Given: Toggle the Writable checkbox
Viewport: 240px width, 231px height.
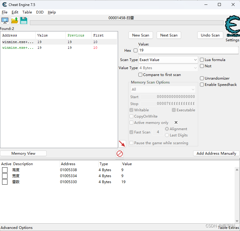Looking at the screenshot, I should (131, 110).
